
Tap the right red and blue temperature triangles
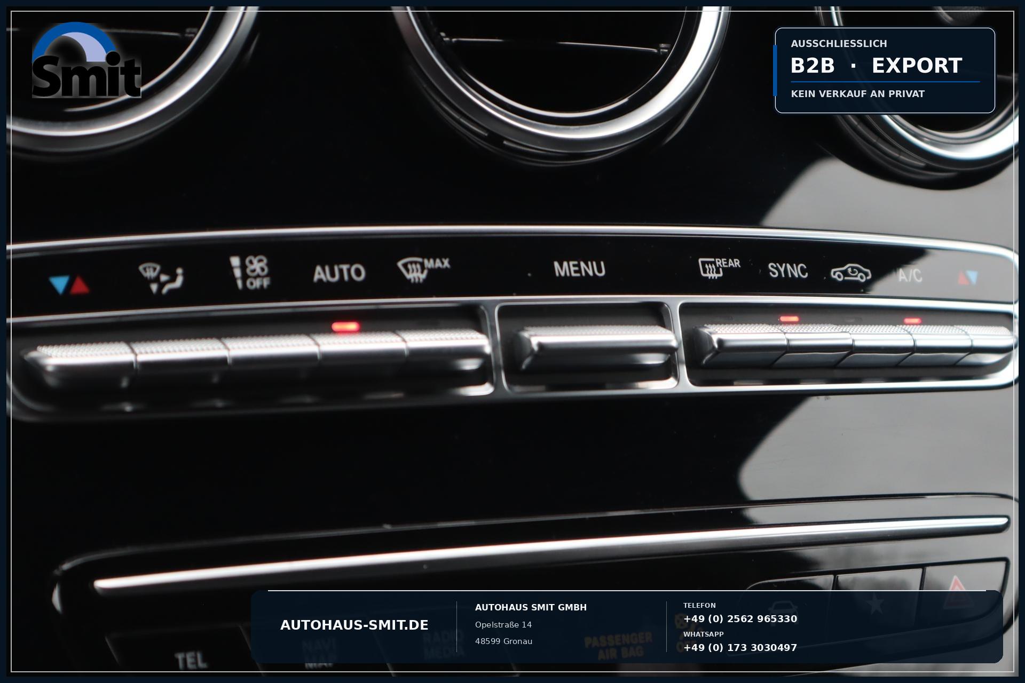coord(967,277)
